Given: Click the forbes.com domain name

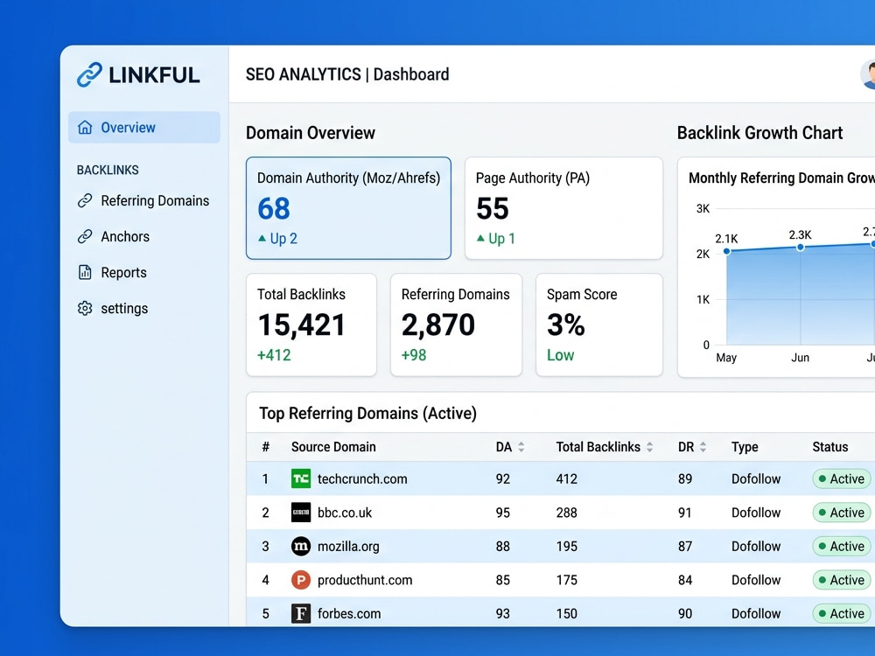Looking at the screenshot, I should click(x=349, y=614).
